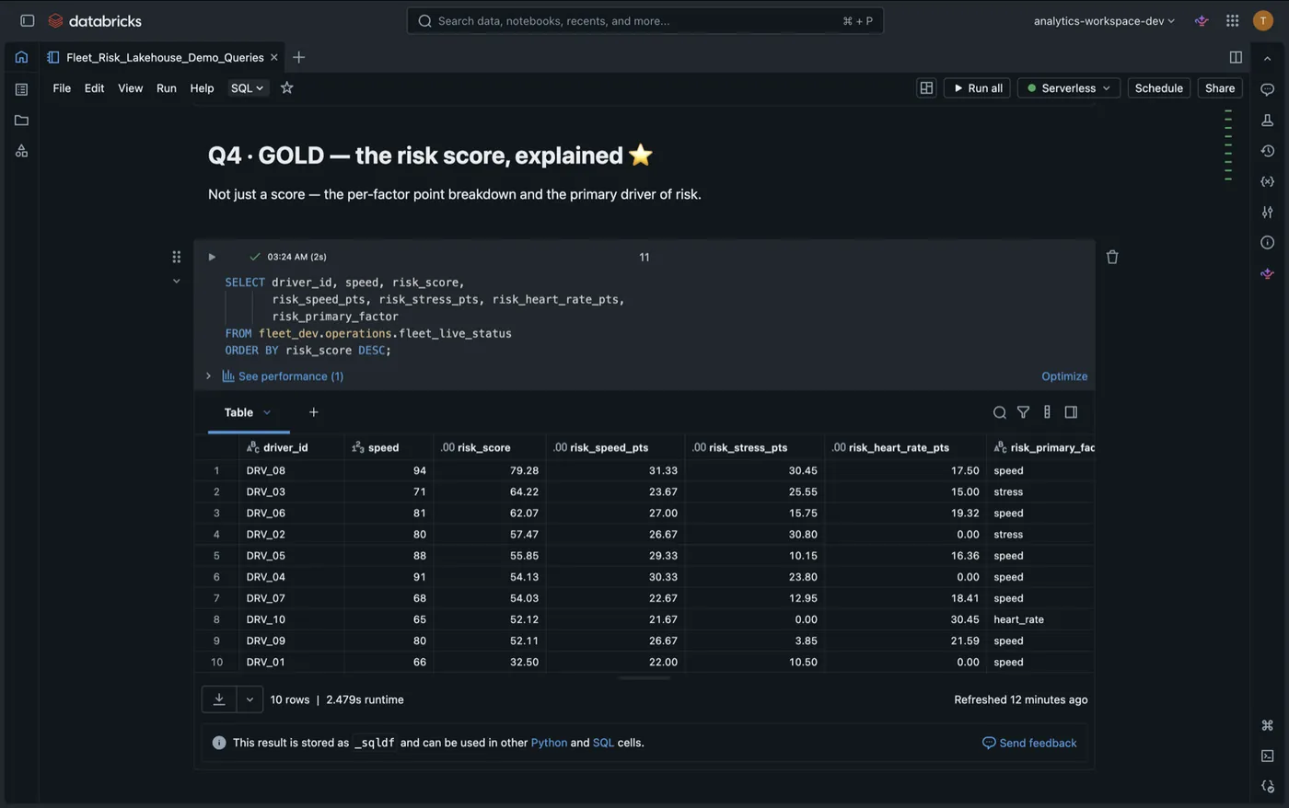
Task: Open variable explorer braces icon
Action: (x=1267, y=181)
